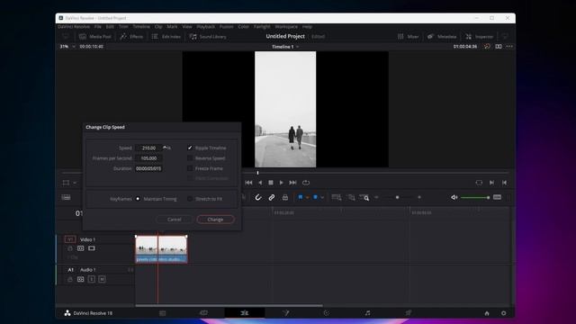Toggle timeline snapping magnet icon
The width and height of the screenshot is (576, 324).
click(258, 197)
